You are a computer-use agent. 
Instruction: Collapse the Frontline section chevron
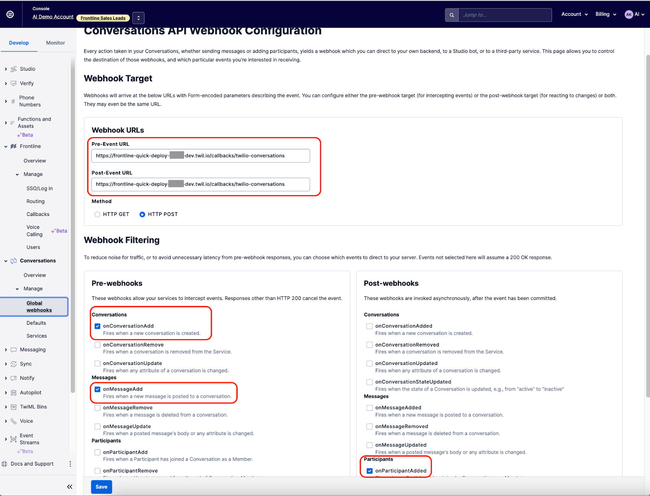(6, 147)
